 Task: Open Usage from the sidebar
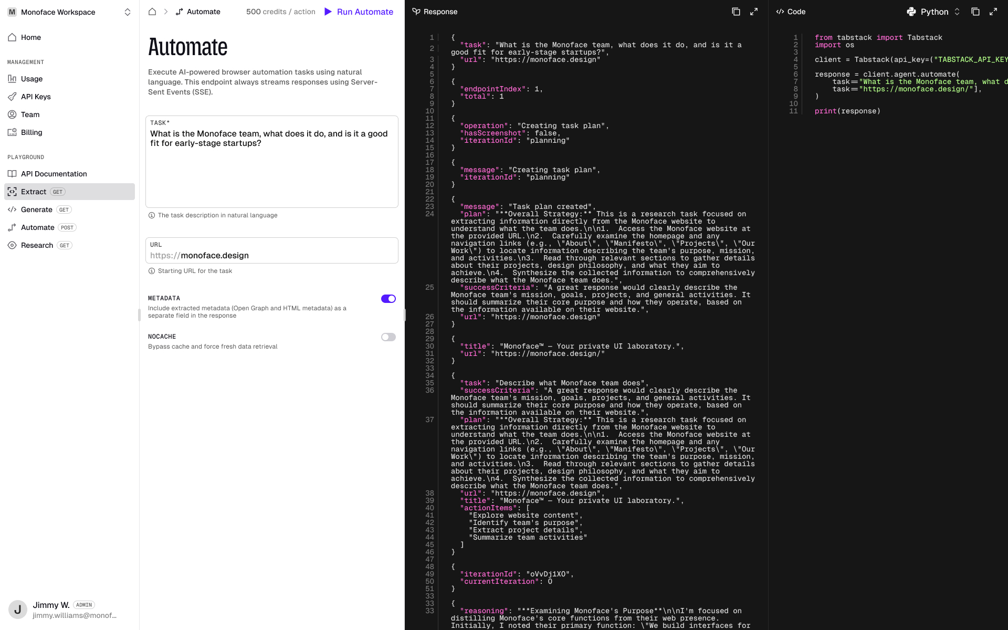click(x=31, y=79)
